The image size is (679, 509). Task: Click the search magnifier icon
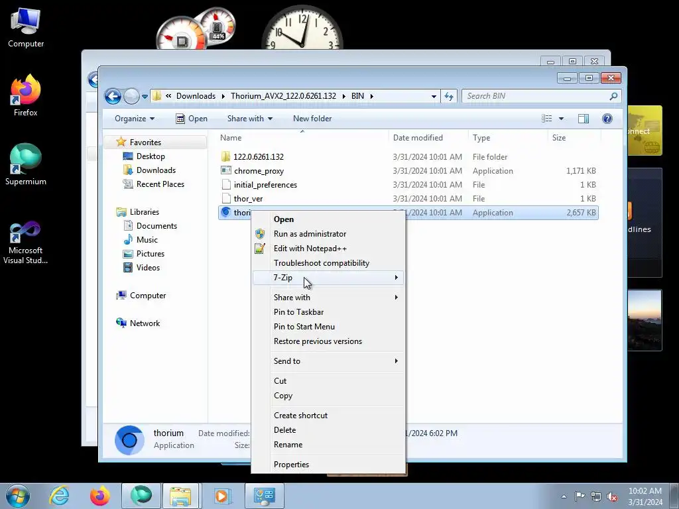pyautogui.click(x=613, y=96)
